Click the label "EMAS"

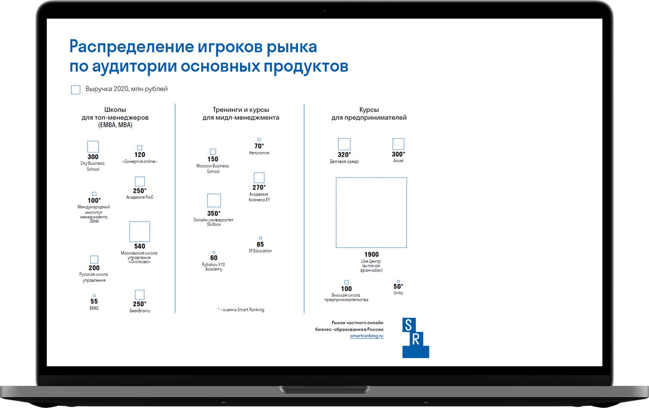pos(94,308)
